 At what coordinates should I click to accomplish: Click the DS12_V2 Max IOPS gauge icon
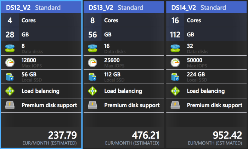(x=10, y=62)
